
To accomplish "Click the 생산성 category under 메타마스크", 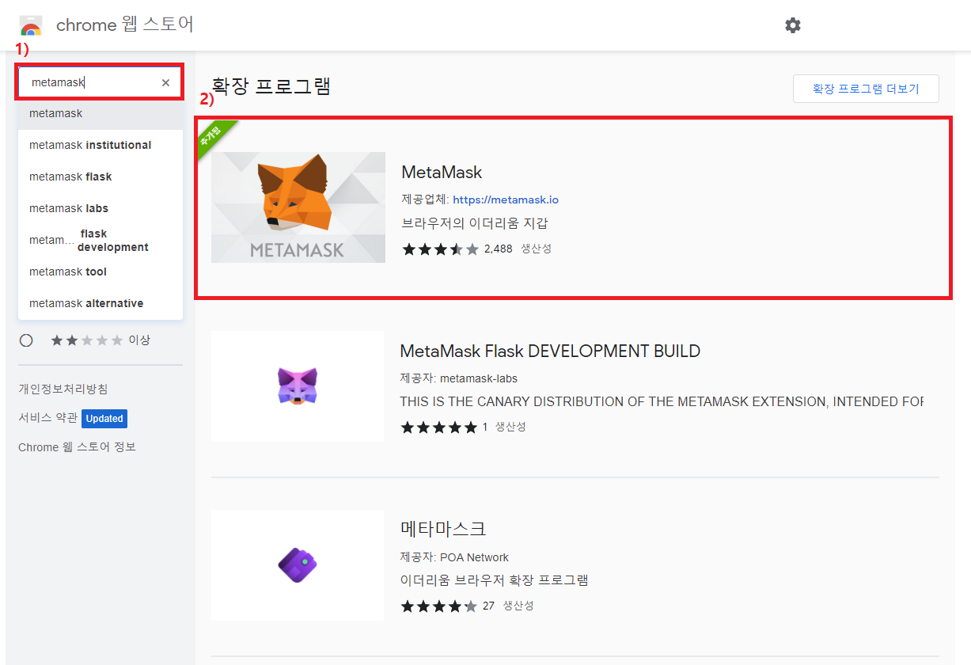I will pos(518,606).
